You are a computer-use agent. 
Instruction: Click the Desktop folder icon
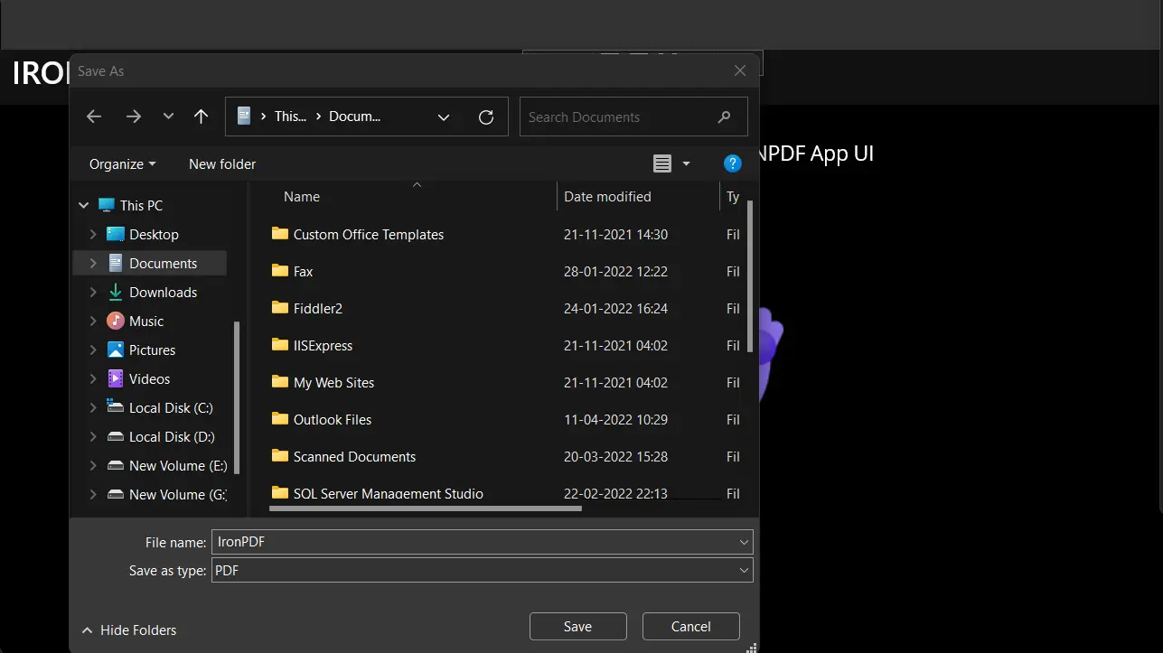[x=116, y=234]
